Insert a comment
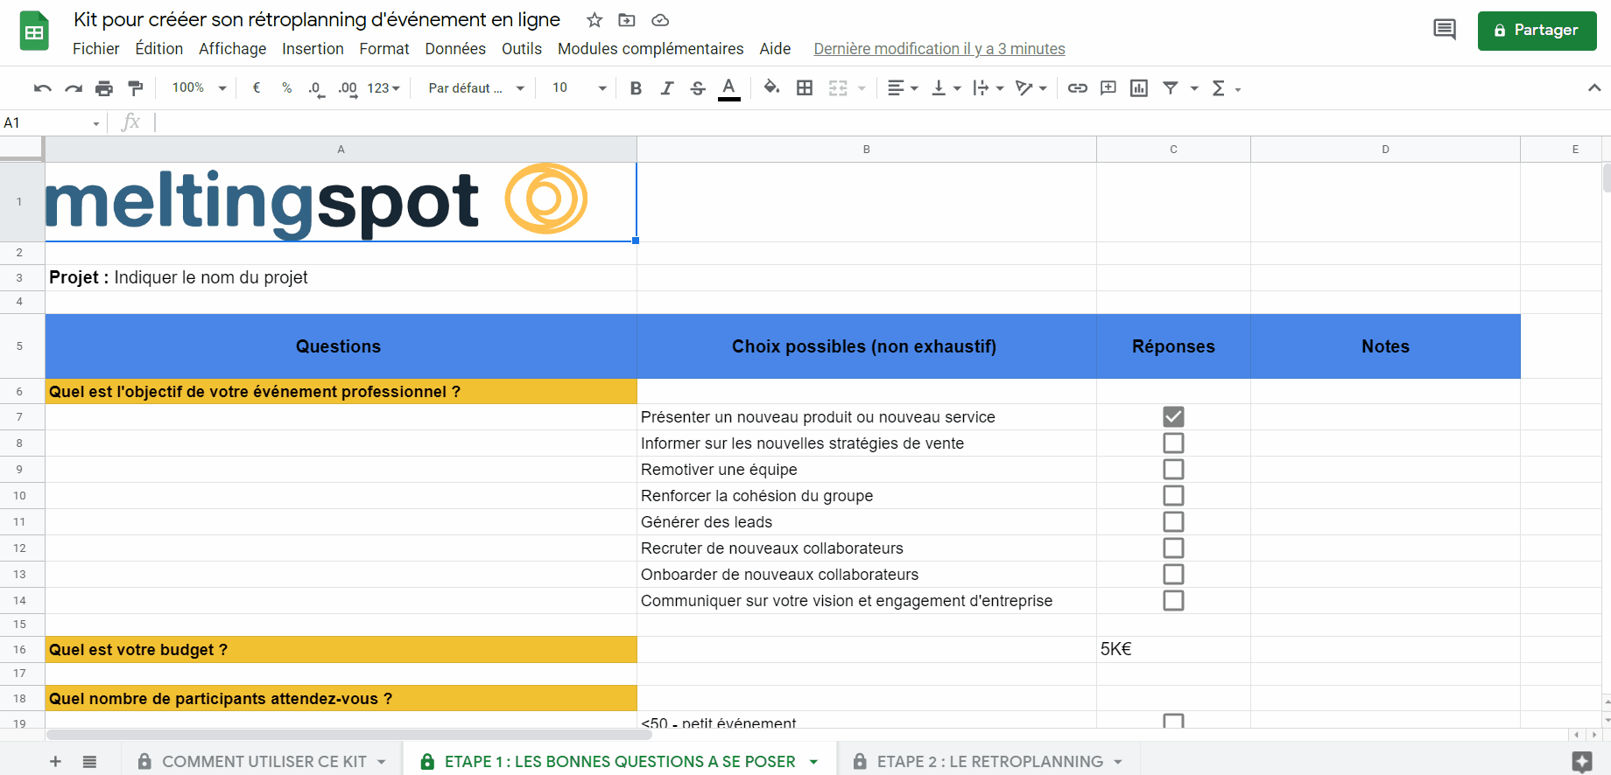This screenshot has width=1611, height=775. point(1108,88)
